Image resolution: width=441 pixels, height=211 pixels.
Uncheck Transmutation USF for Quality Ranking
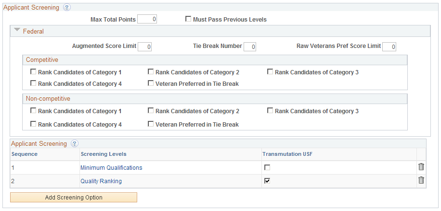tap(267, 181)
